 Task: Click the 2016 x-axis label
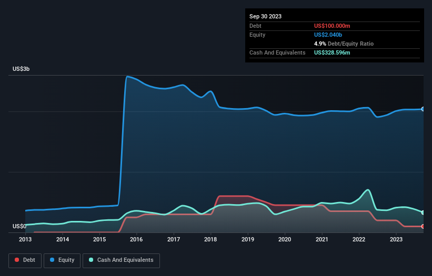pyautogui.click(x=136, y=239)
